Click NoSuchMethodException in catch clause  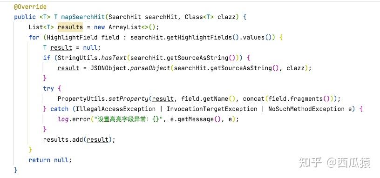tap(306, 109)
